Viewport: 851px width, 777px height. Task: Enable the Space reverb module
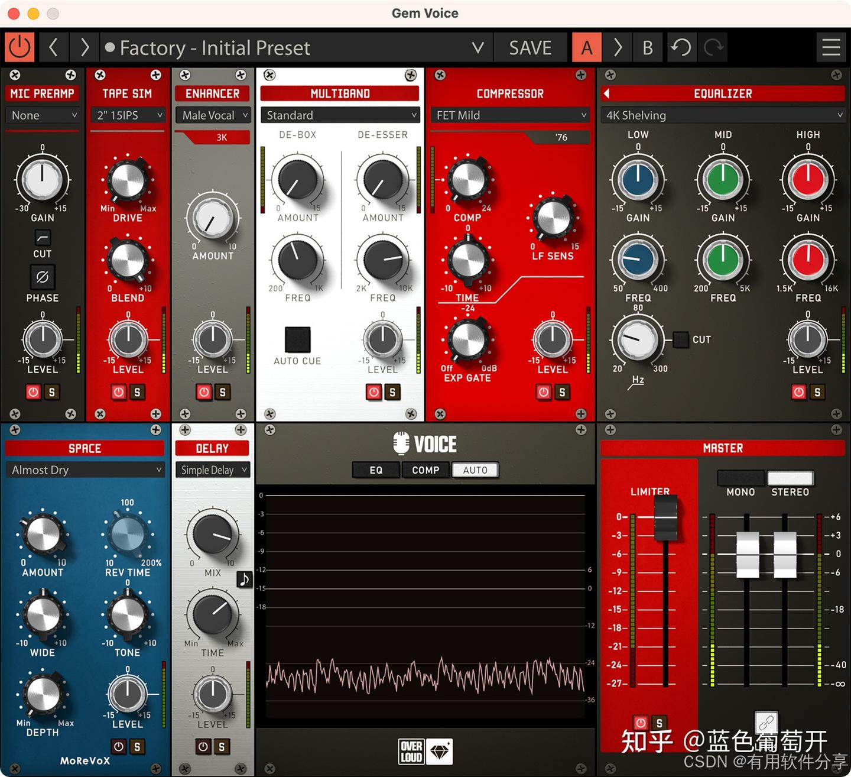[119, 746]
